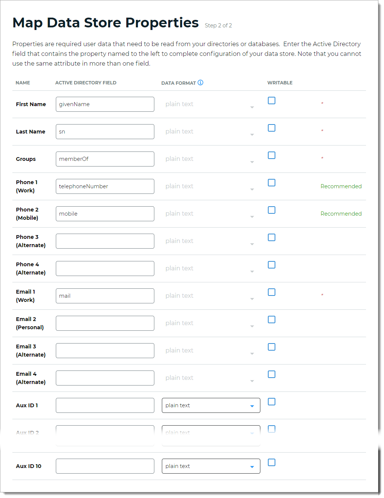This screenshot has height=498, width=384.
Task: Click the Groups memberOf input field
Action: (x=105, y=159)
